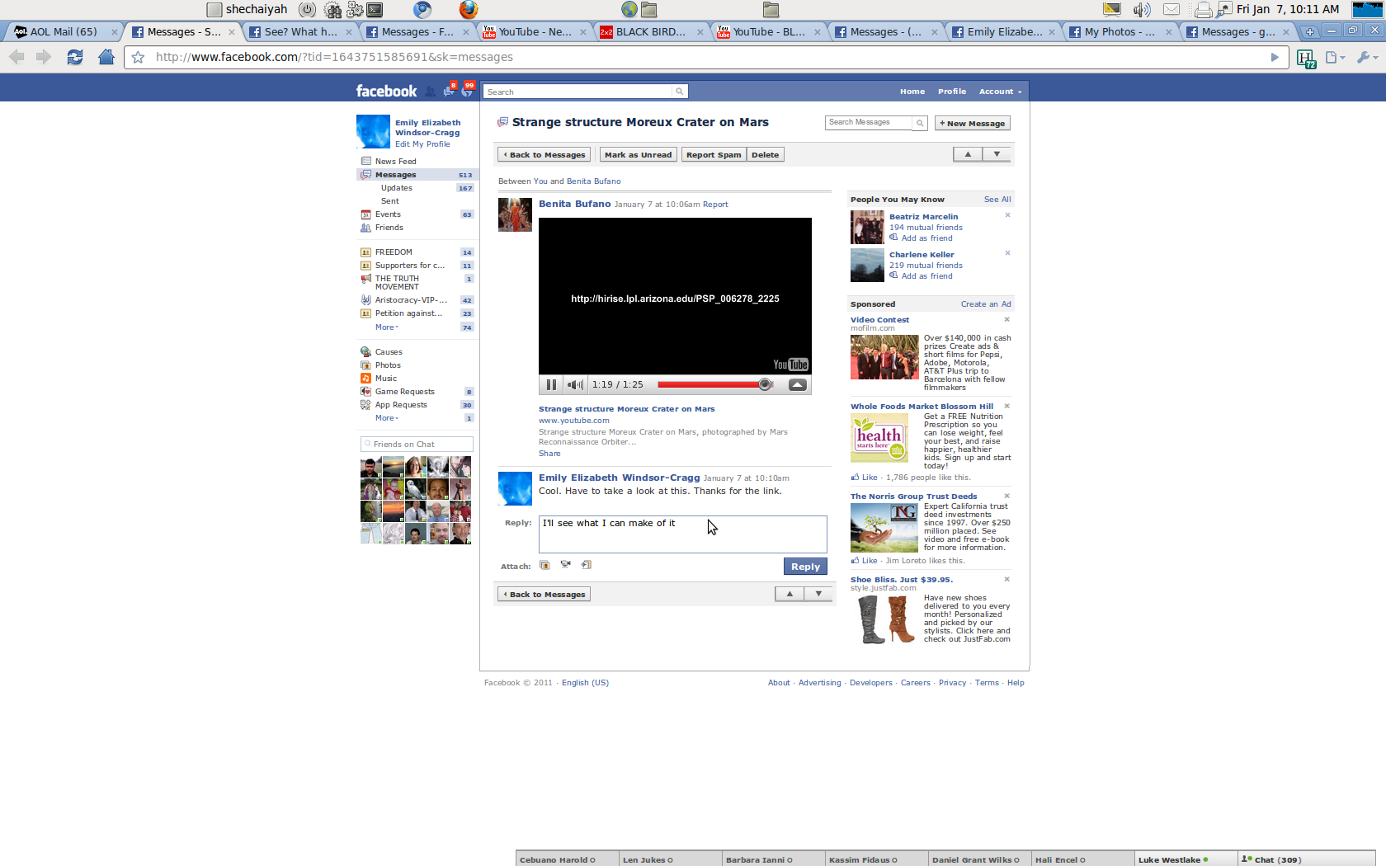Click the volume speaker icon in system tray
The height and width of the screenshot is (866, 1386).
(x=1142, y=10)
